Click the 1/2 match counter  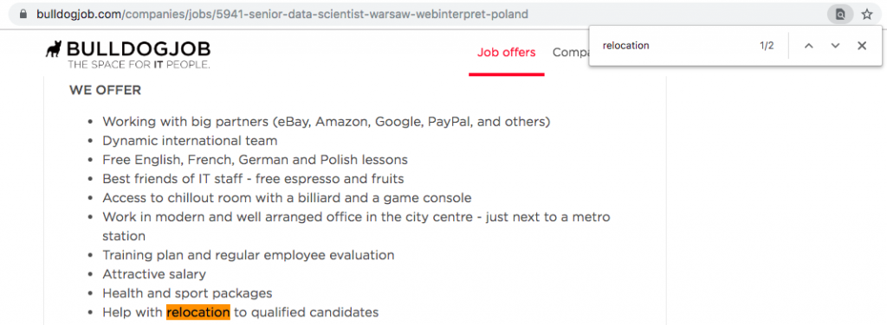pos(767,46)
